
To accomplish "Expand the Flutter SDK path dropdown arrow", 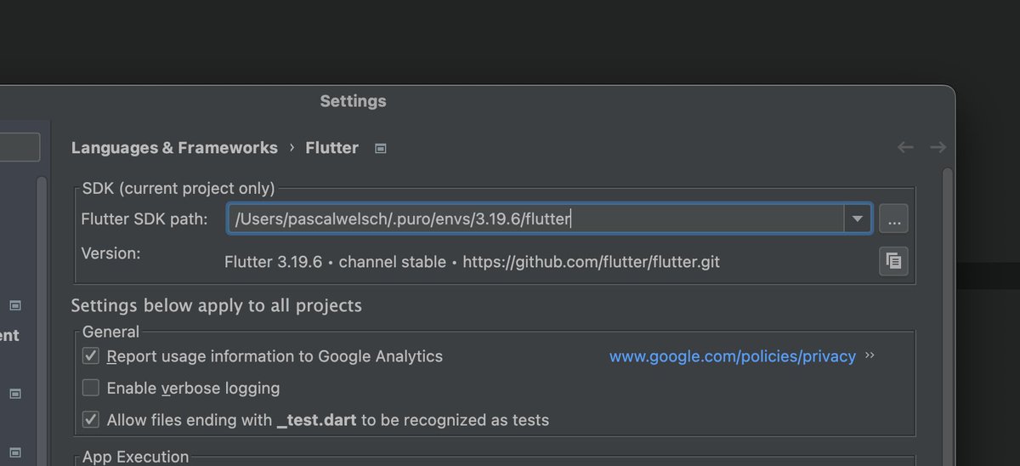I will point(857,219).
